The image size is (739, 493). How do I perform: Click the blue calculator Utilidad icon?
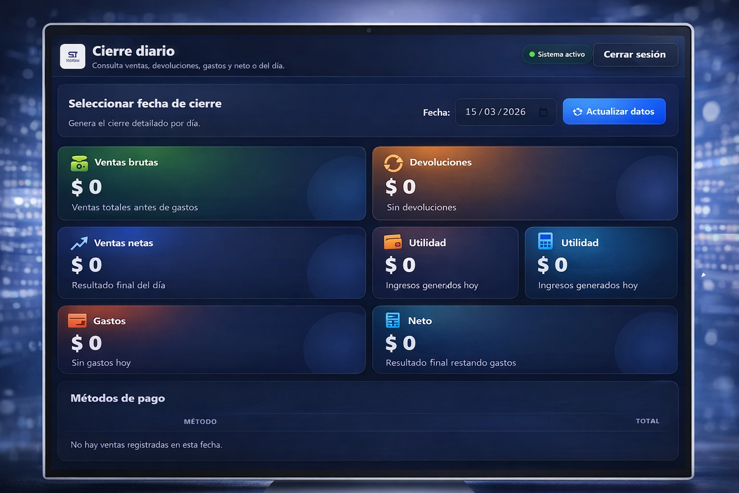tap(545, 241)
